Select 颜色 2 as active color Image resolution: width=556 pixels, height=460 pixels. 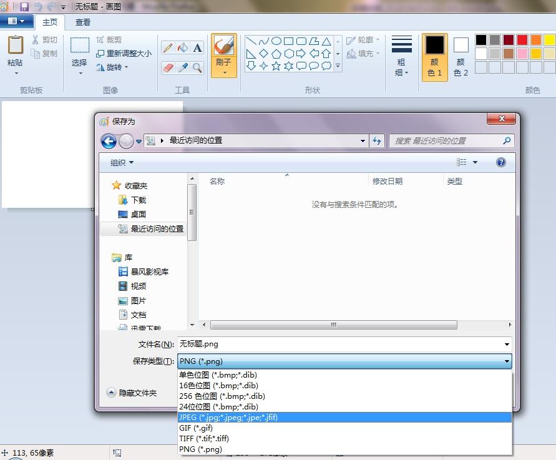click(461, 57)
